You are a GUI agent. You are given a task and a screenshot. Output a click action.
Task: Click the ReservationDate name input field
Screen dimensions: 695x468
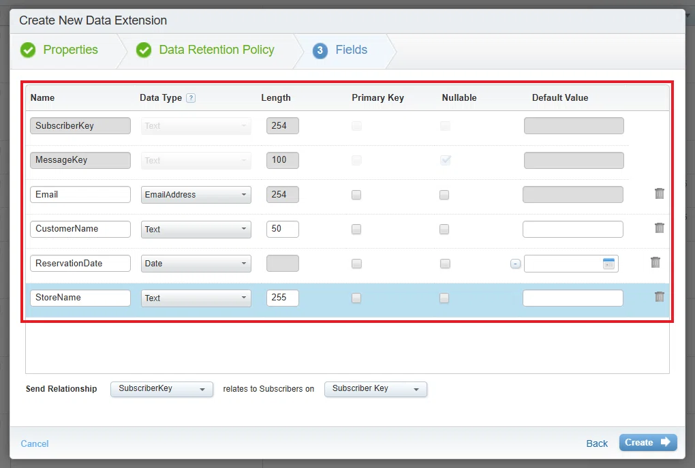click(80, 263)
